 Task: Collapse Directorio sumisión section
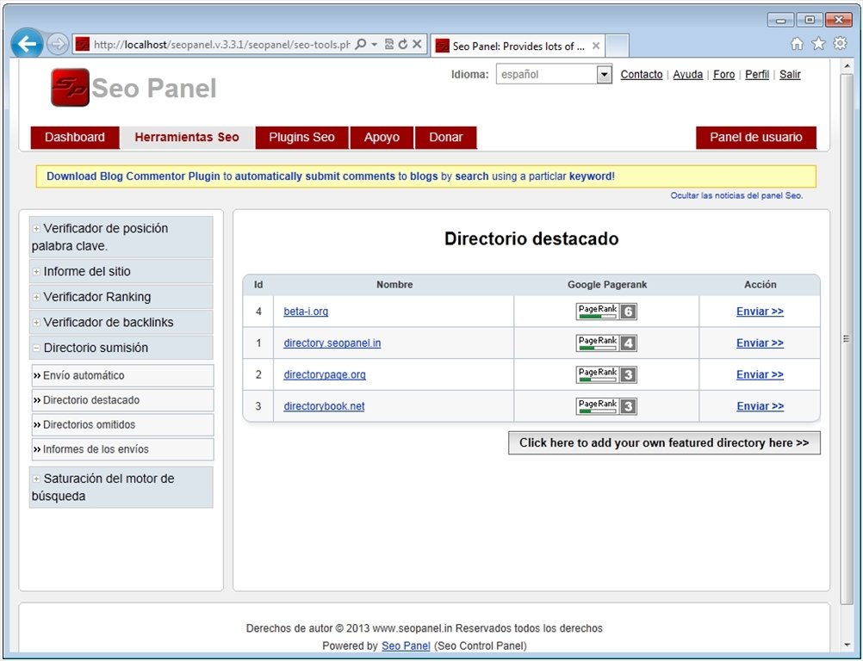tap(121, 348)
